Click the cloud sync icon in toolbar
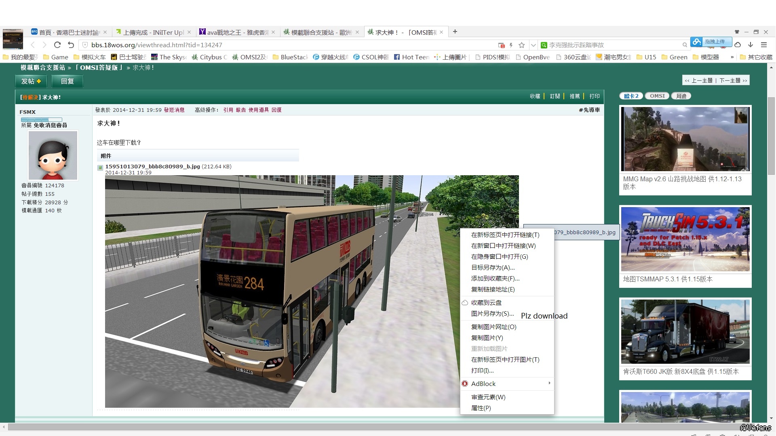Screen dimensions: 776x436 pyautogui.click(x=738, y=45)
